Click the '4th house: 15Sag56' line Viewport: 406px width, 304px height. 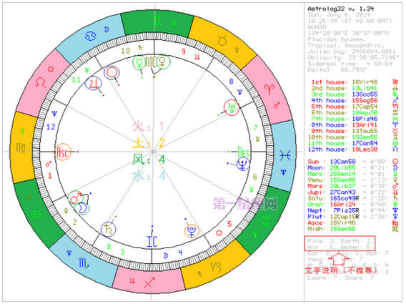click(x=345, y=101)
